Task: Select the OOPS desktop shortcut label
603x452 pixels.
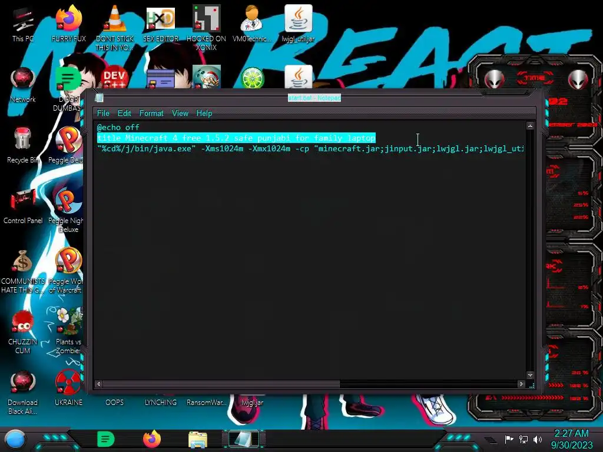Action: 115,403
